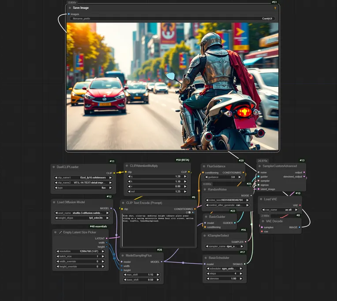Collapse the CLIPAttentionMultiply node via its title dot
The height and width of the screenshot is (301, 337).
pos(127,166)
